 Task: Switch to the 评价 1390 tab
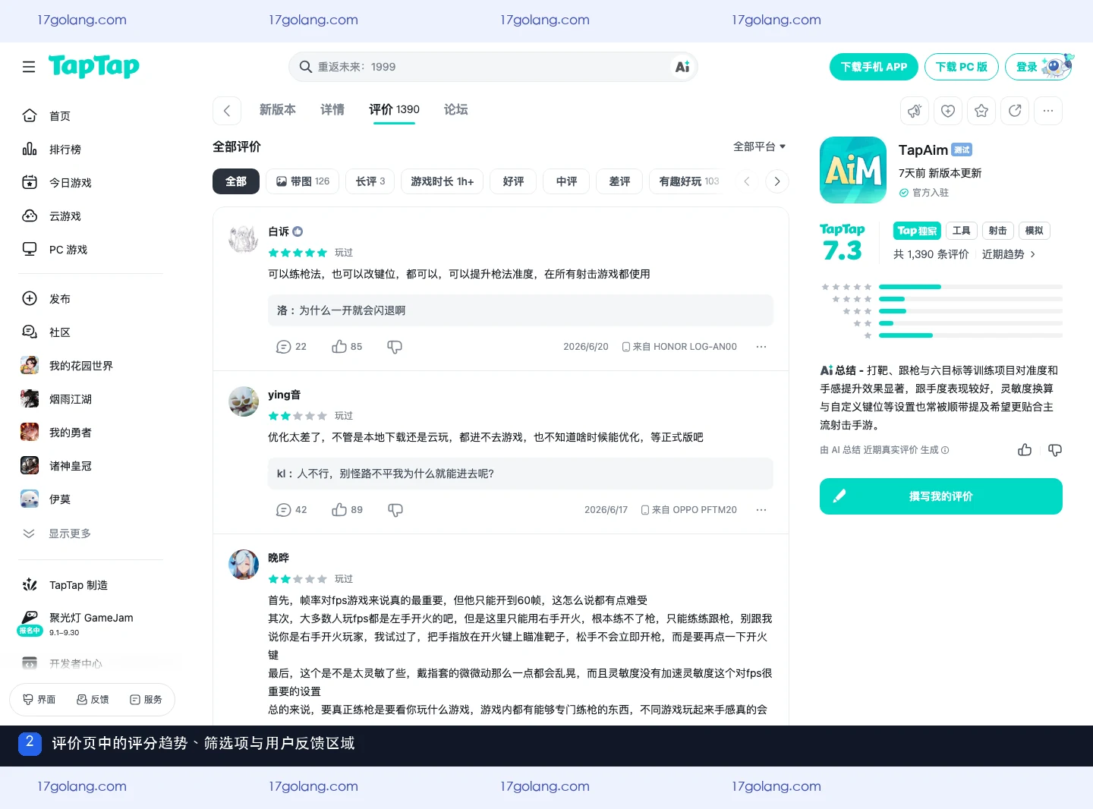click(x=394, y=109)
